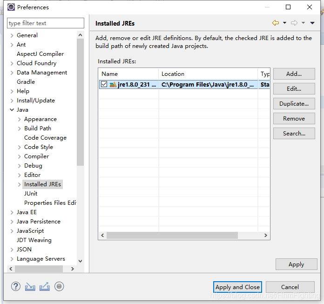Expand the Language Servers node

click(12, 259)
